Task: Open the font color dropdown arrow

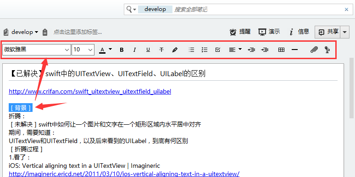Action: point(110,49)
